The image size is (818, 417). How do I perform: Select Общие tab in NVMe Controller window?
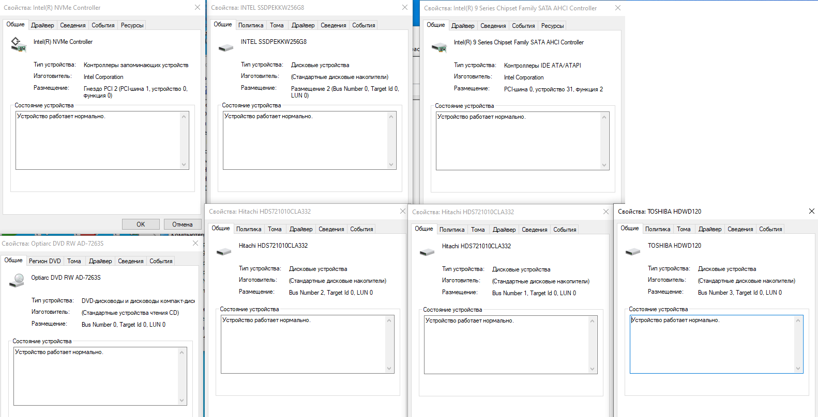[16, 24]
